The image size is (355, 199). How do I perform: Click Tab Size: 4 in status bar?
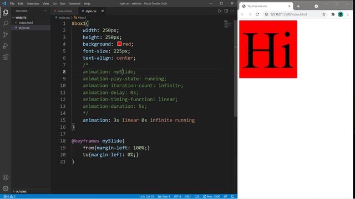click(164, 196)
